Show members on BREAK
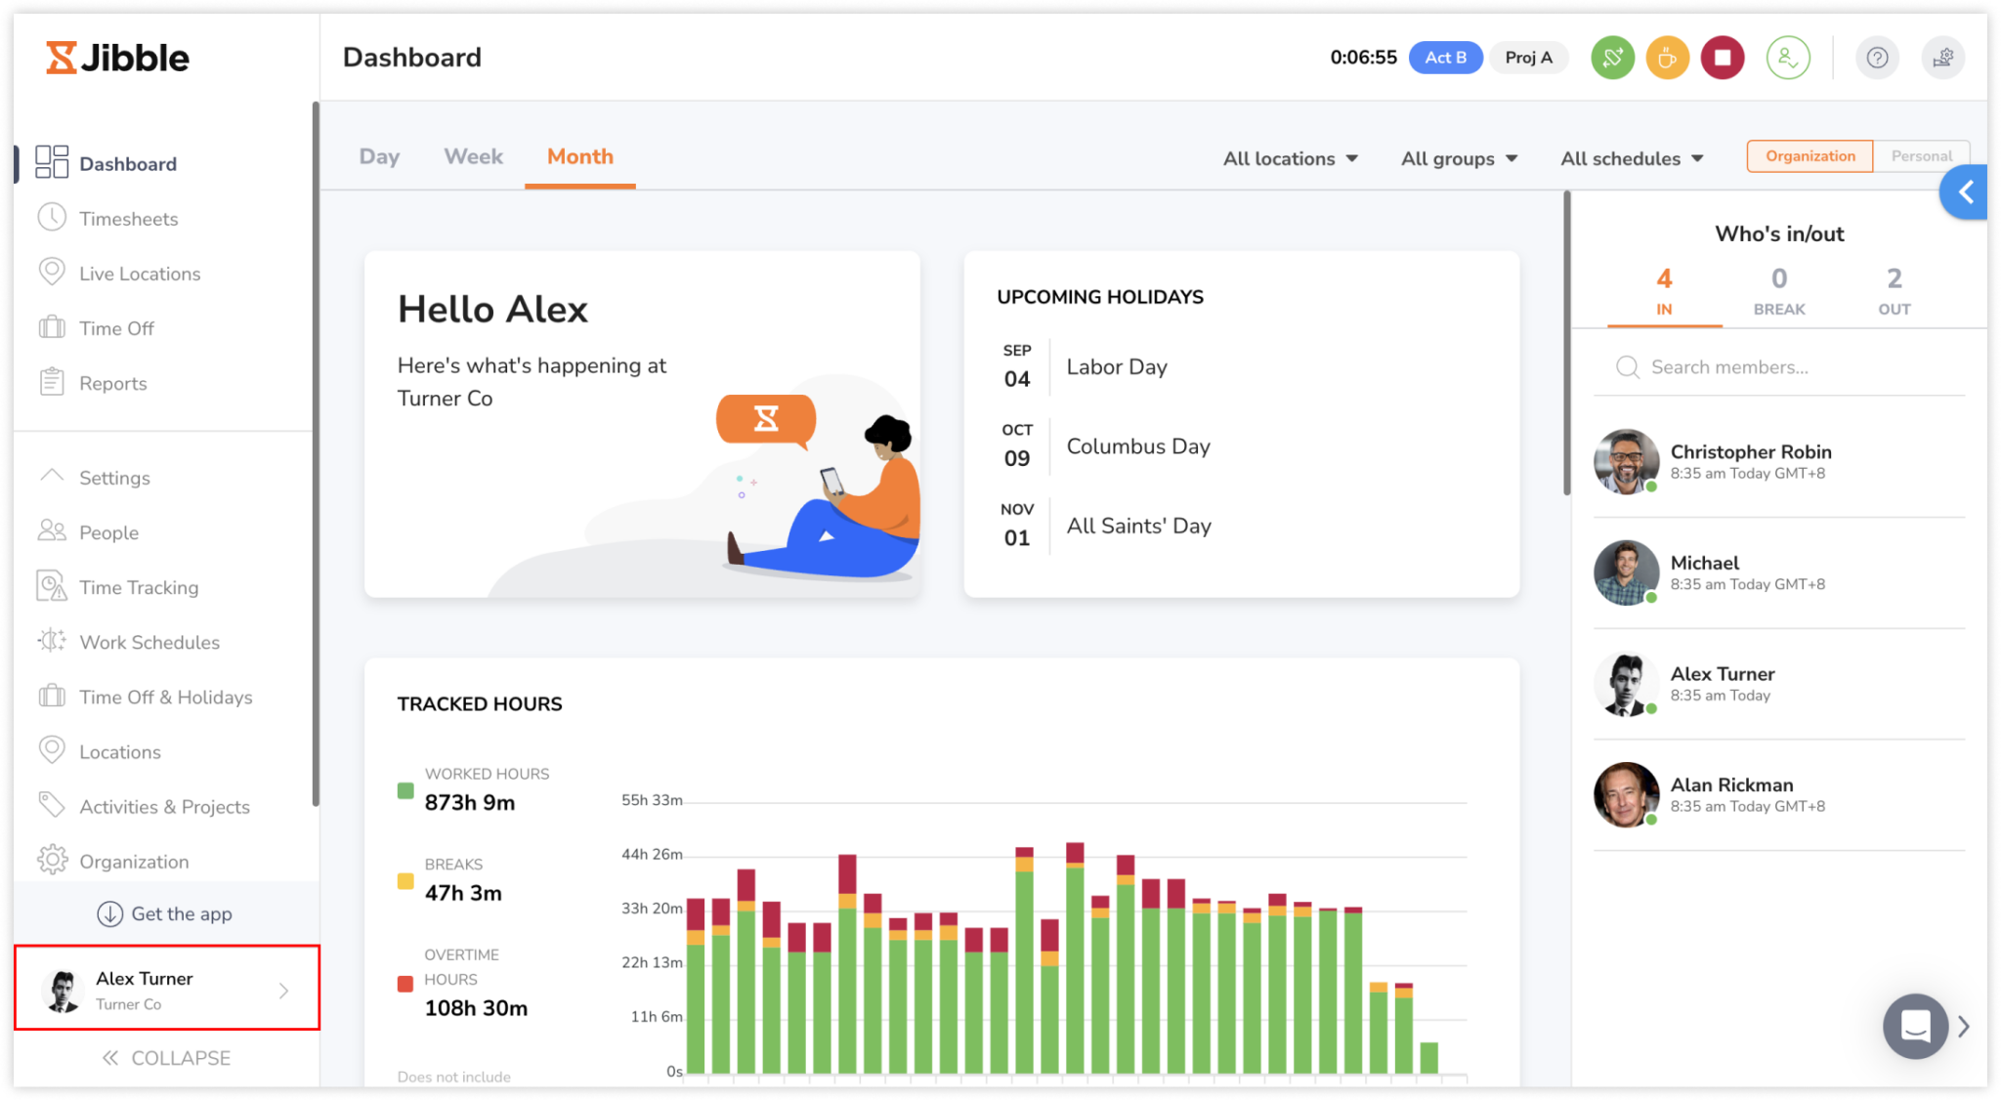The width and height of the screenshot is (2001, 1101). [1778, 291]
